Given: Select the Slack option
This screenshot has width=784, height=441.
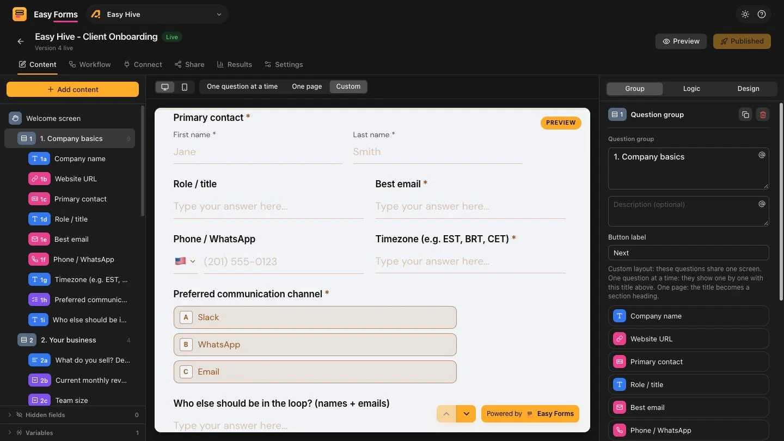Looking at the screenshot, I should click(x=315, y=317).
